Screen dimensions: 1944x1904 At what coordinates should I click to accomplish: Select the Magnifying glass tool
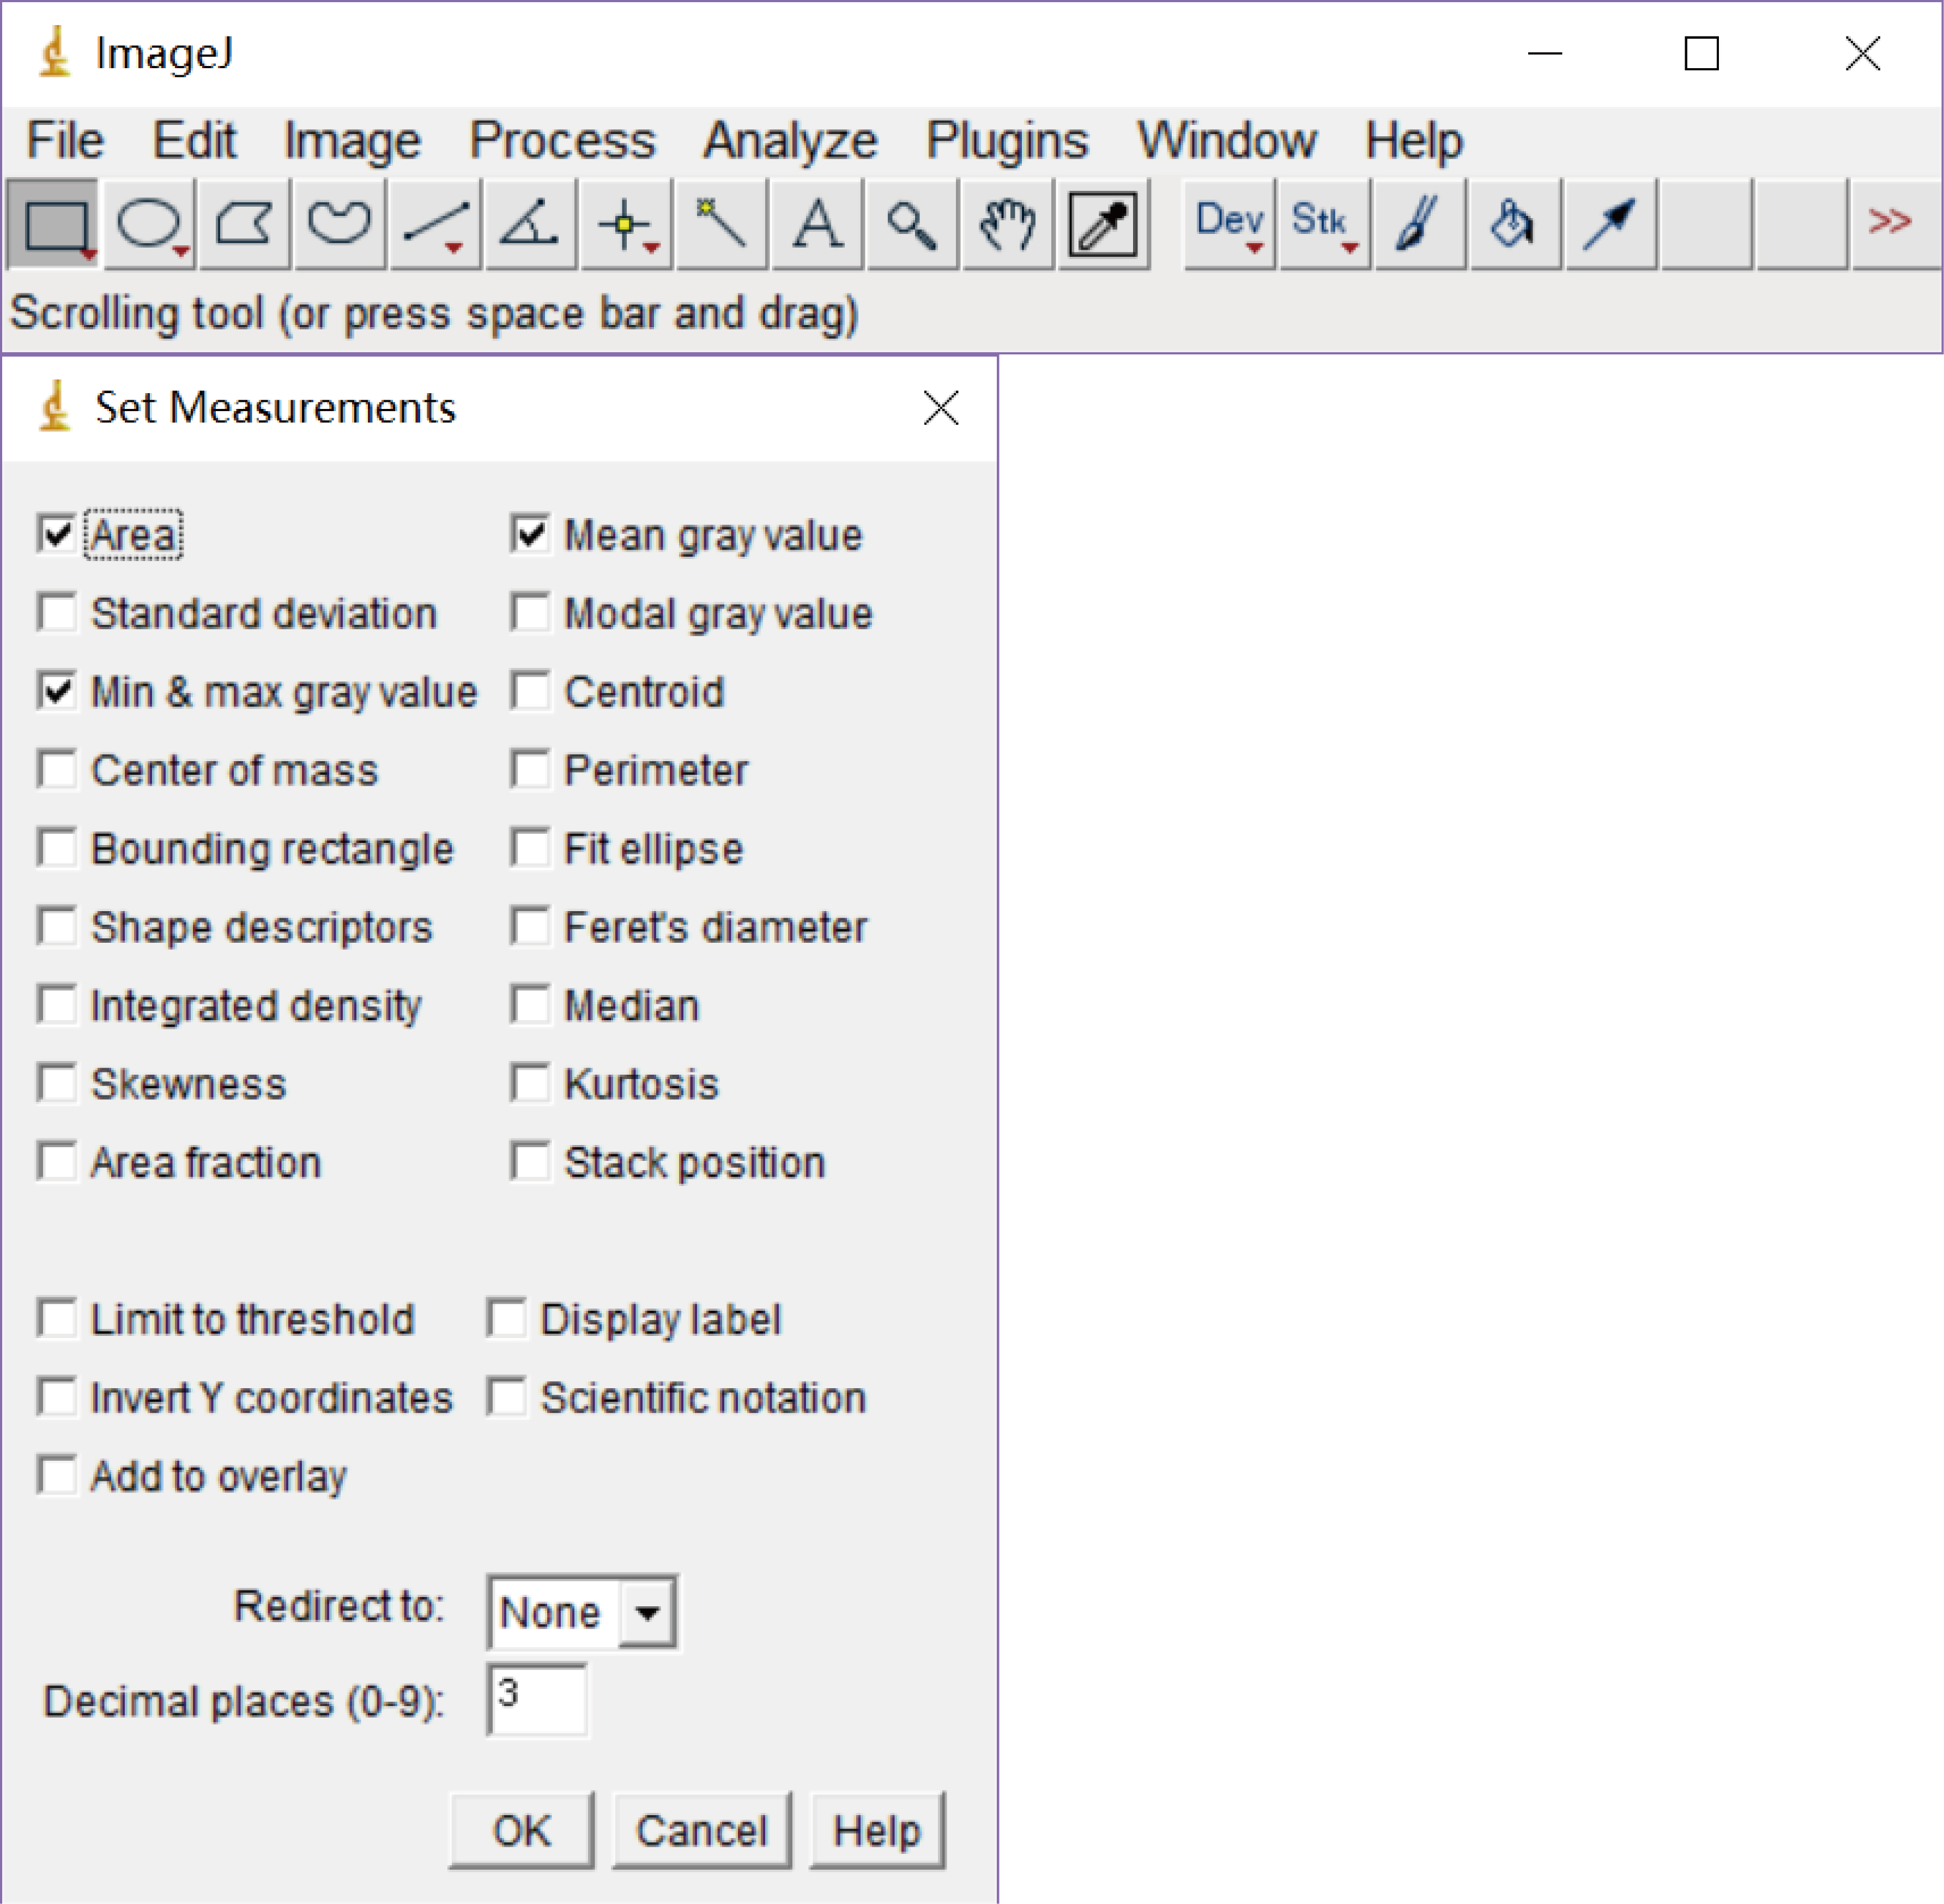(912, 224)
